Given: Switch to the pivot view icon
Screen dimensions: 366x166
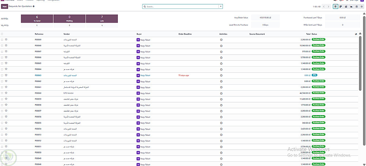Looking at the screenshot, I should coord(346,7).
